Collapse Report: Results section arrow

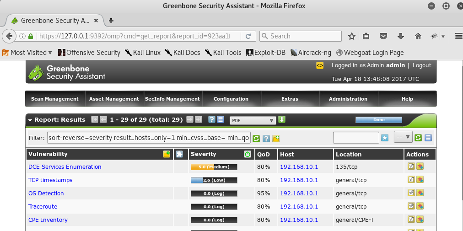30,120
